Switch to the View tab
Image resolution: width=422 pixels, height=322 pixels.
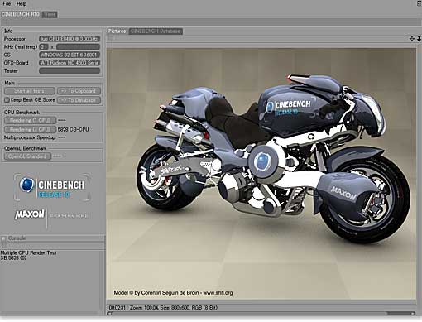point(50,14)
